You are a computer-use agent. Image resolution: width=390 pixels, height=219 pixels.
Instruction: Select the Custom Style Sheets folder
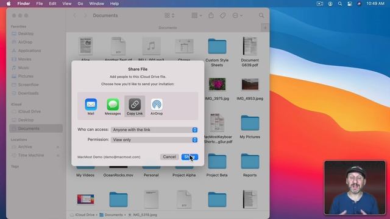point(217,46)
